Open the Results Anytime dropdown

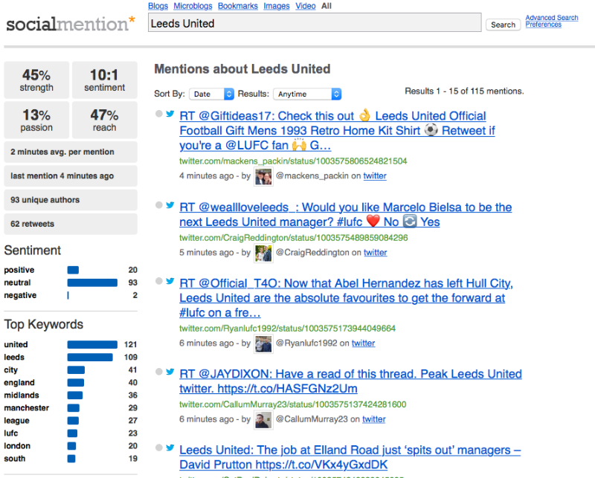click(x=307, y=94)
